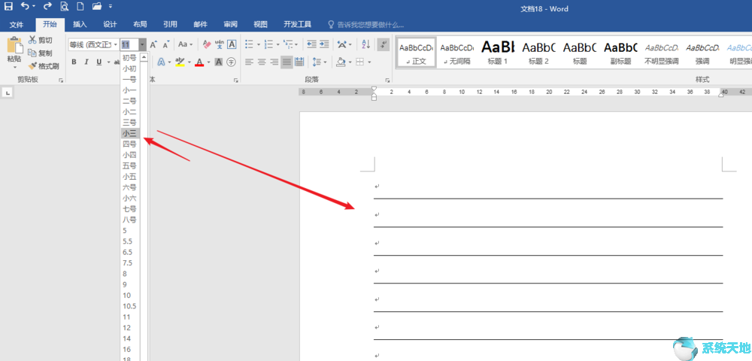Toggle Character Shading (gray A) icon

click(219, 62)
